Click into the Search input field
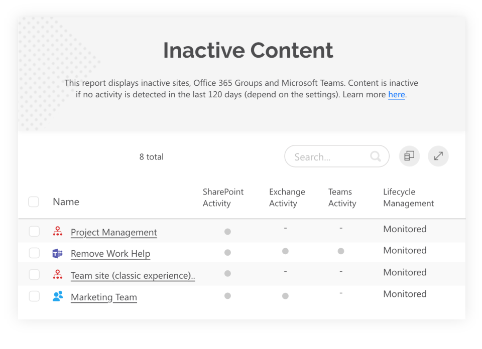The height and width of the screenshot is (349, 482). (329, 157)
